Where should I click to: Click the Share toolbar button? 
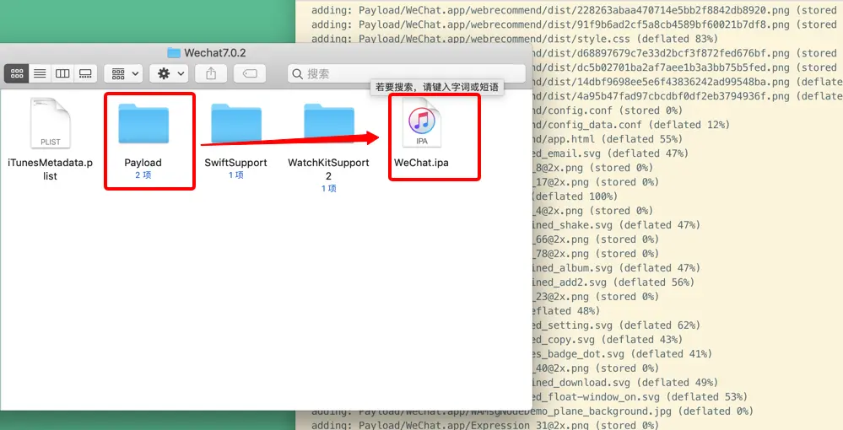point(211,73)
